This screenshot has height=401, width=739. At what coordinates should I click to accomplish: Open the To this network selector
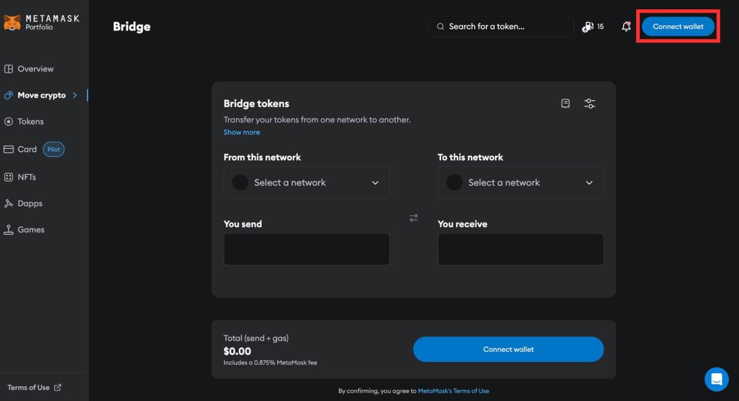tap(520, 182)
